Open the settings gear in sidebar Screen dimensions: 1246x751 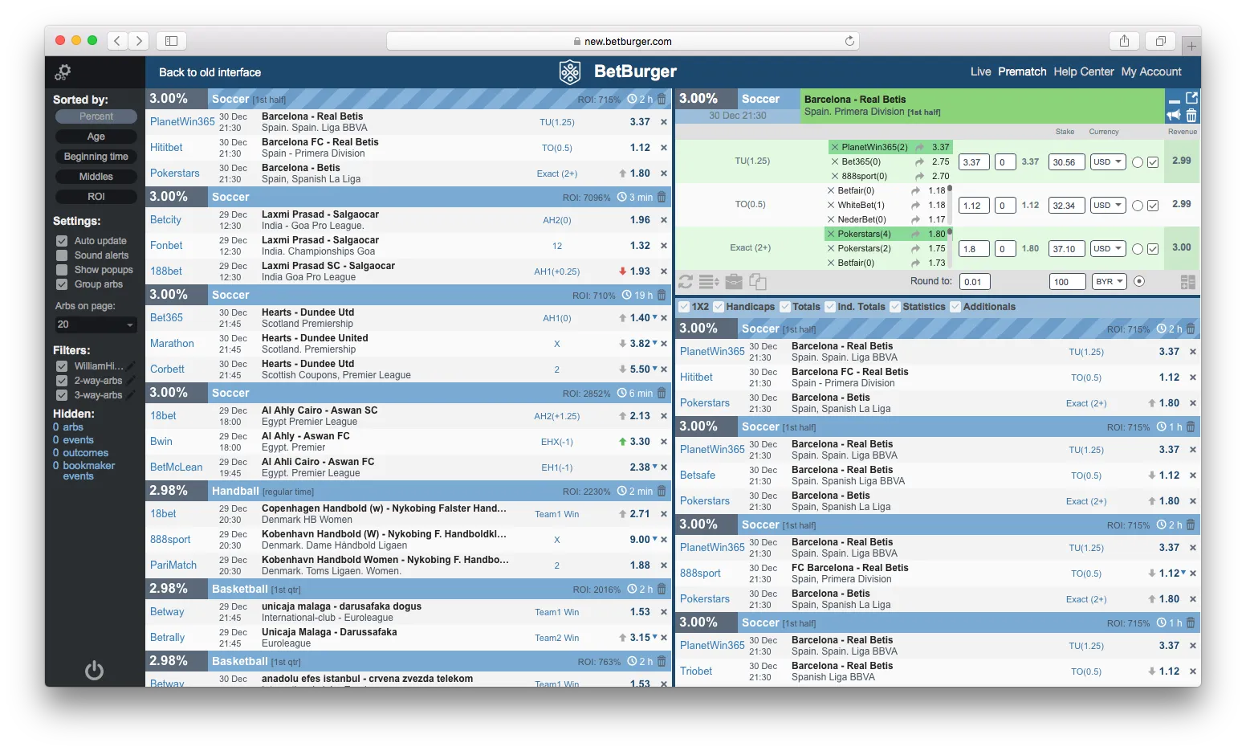click(63, 72)
